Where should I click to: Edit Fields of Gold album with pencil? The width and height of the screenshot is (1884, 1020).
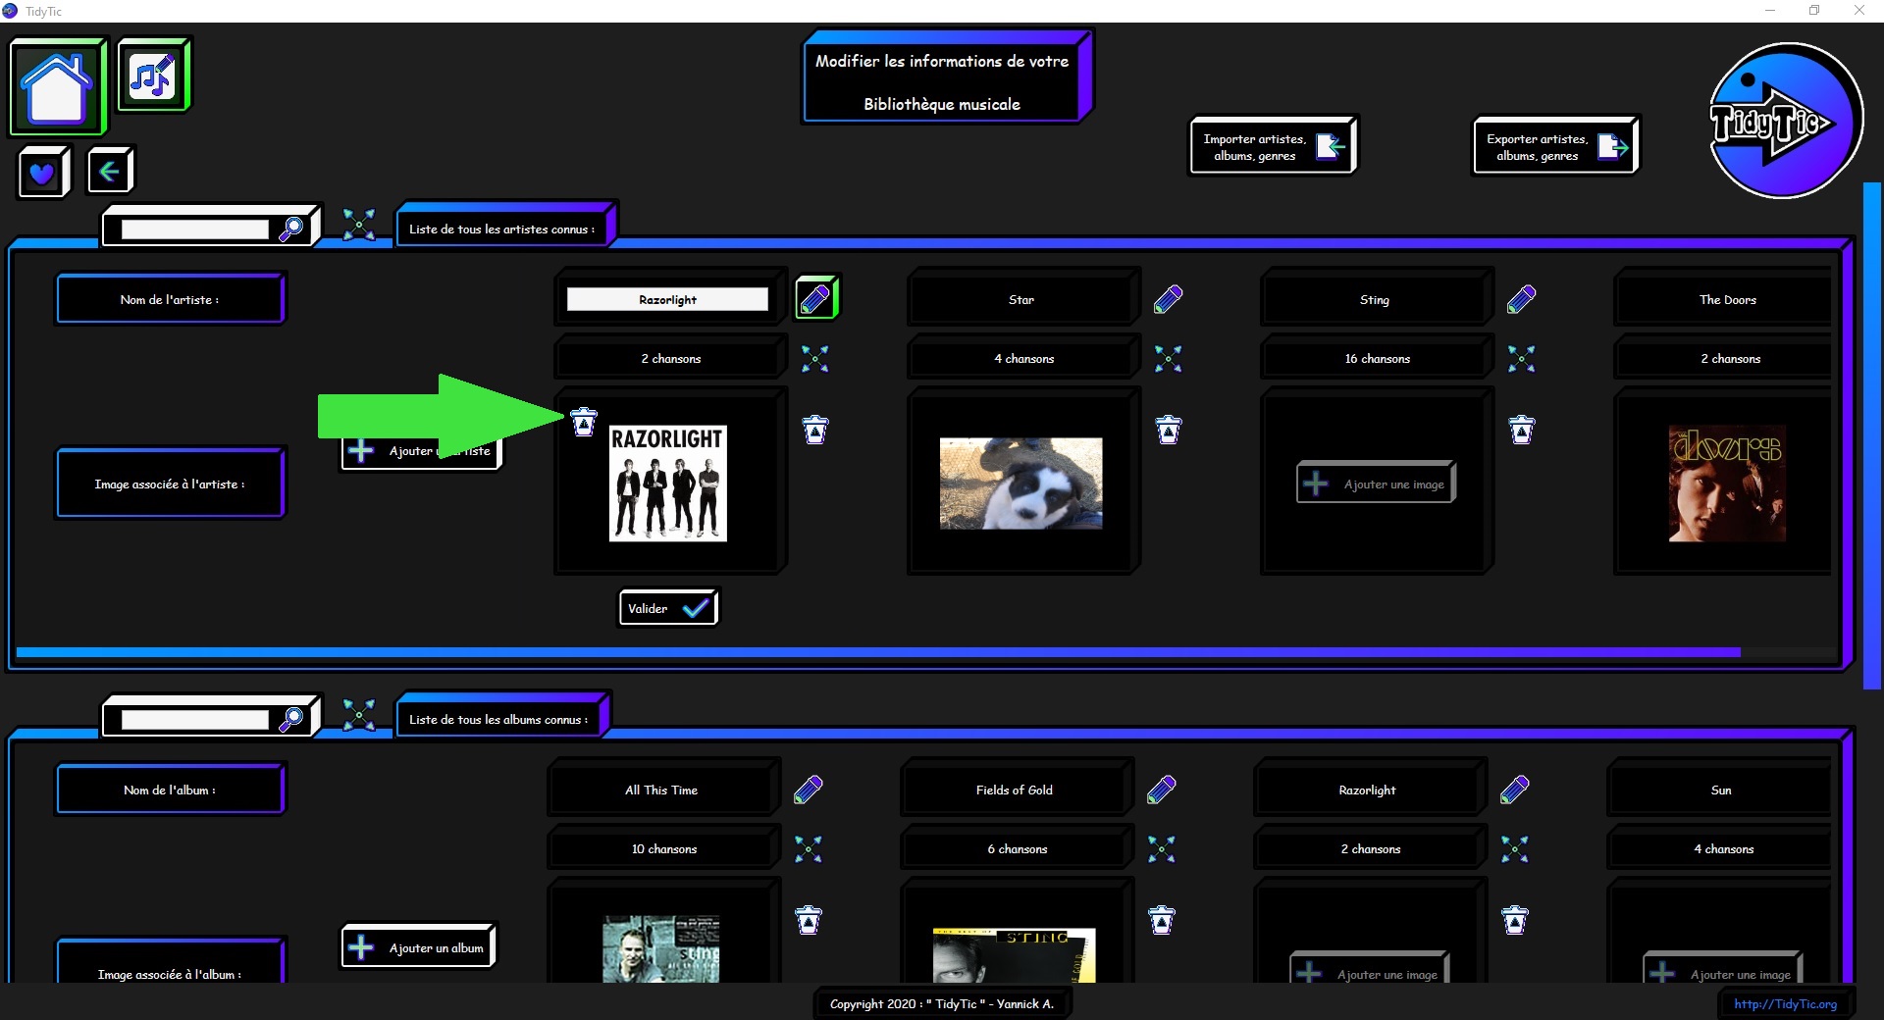click(x=1162, y=790)
